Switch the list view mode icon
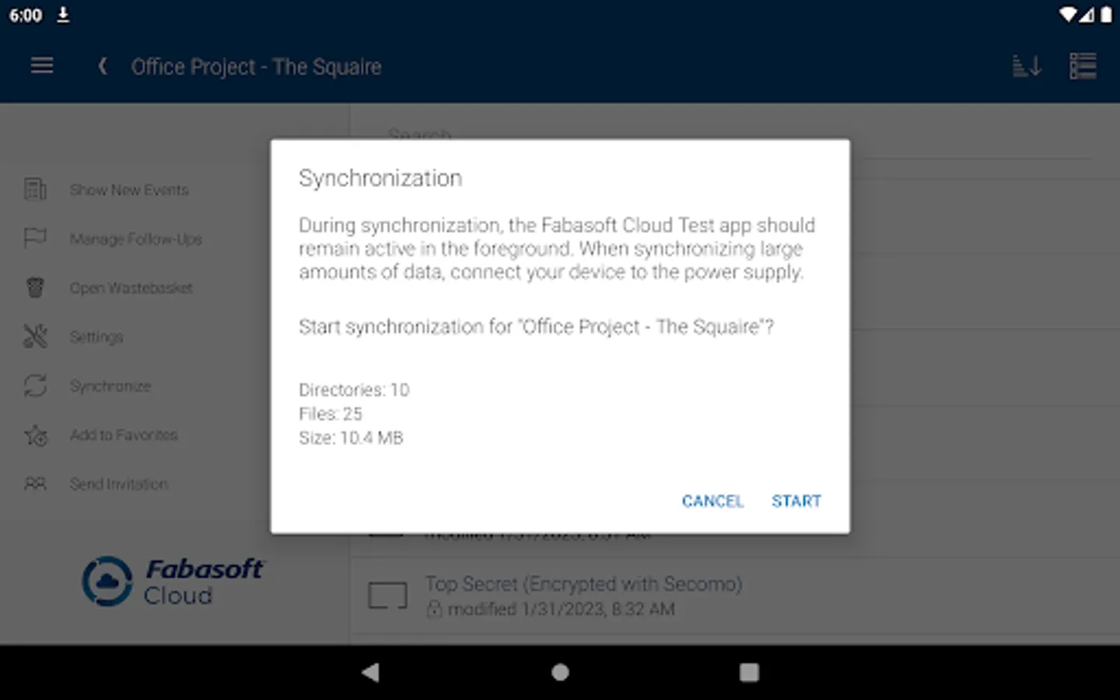Screen dimensions: 1120x700 click(1083, 66)
